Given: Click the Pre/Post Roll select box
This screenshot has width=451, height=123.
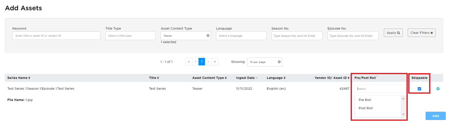Looking at the screenshot, I should pos(380,89).
